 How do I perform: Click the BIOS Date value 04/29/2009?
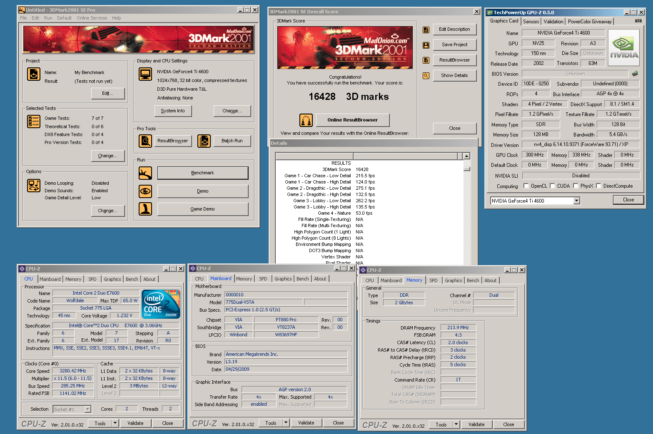pyautogui.click(x=286, y=369)
